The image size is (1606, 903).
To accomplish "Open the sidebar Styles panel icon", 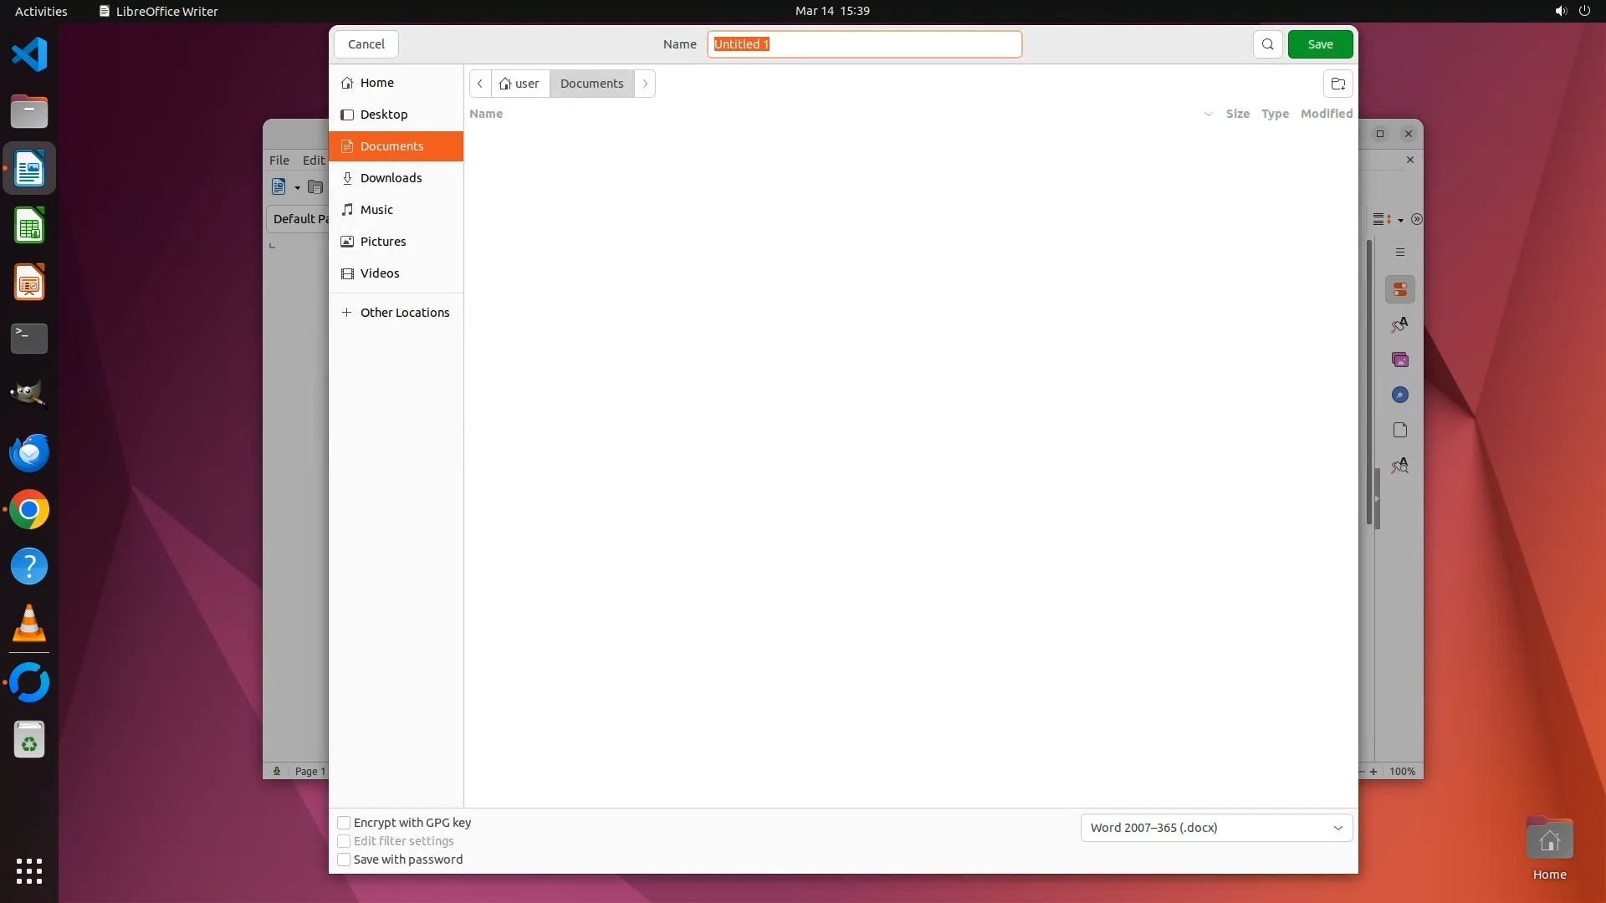I will click(1399, 324).
